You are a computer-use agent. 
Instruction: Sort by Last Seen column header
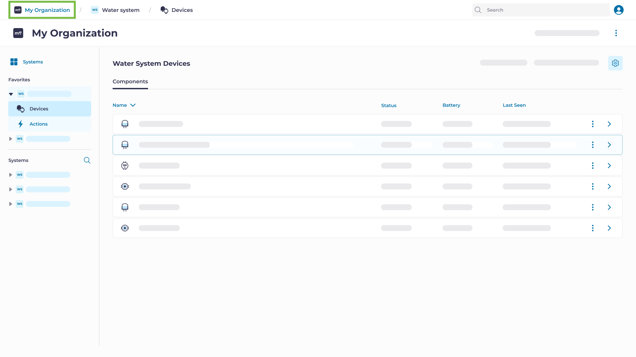click(x=514, y=105)
